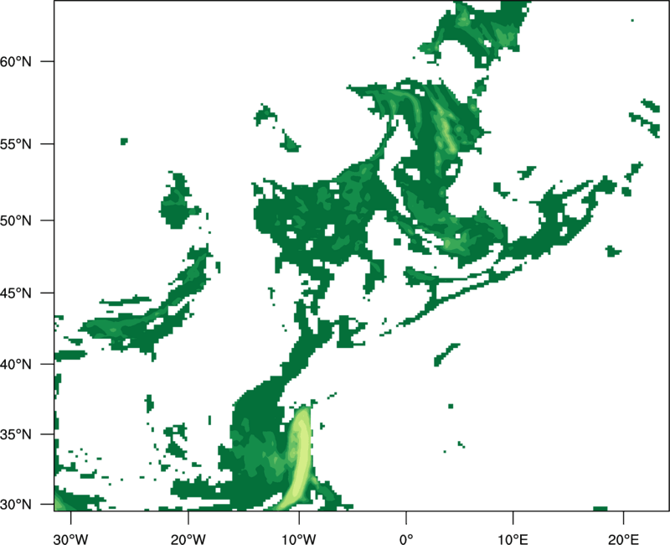Click the 30°N latitude label

coord(16,505)
